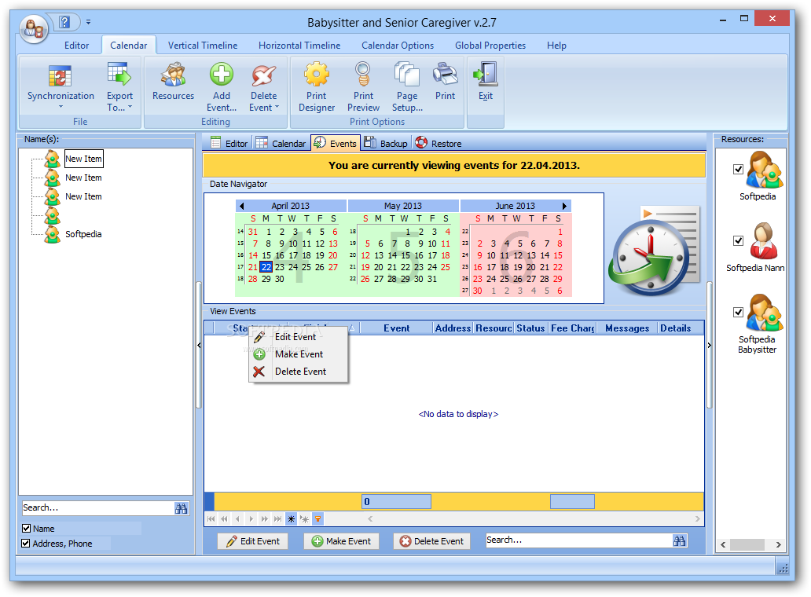Viewport: 811px width, 597px height.
Task: Choose Make Event from context menu
Action: click(299, 354)
